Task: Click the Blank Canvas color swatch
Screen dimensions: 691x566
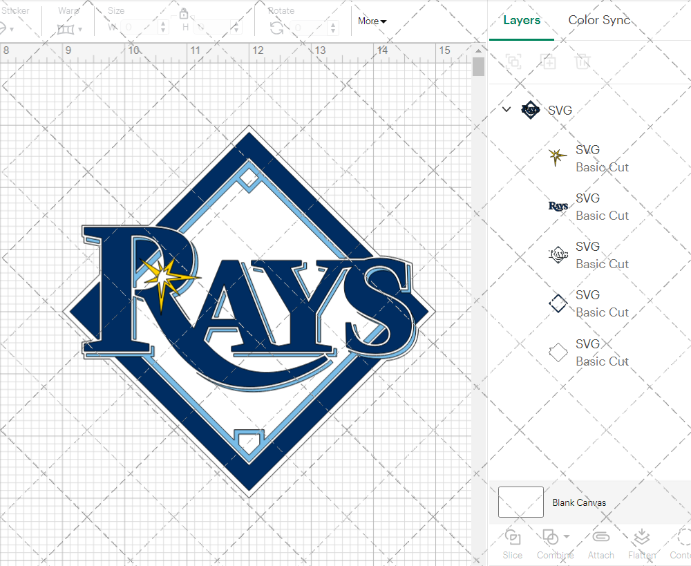Action: 520,502
